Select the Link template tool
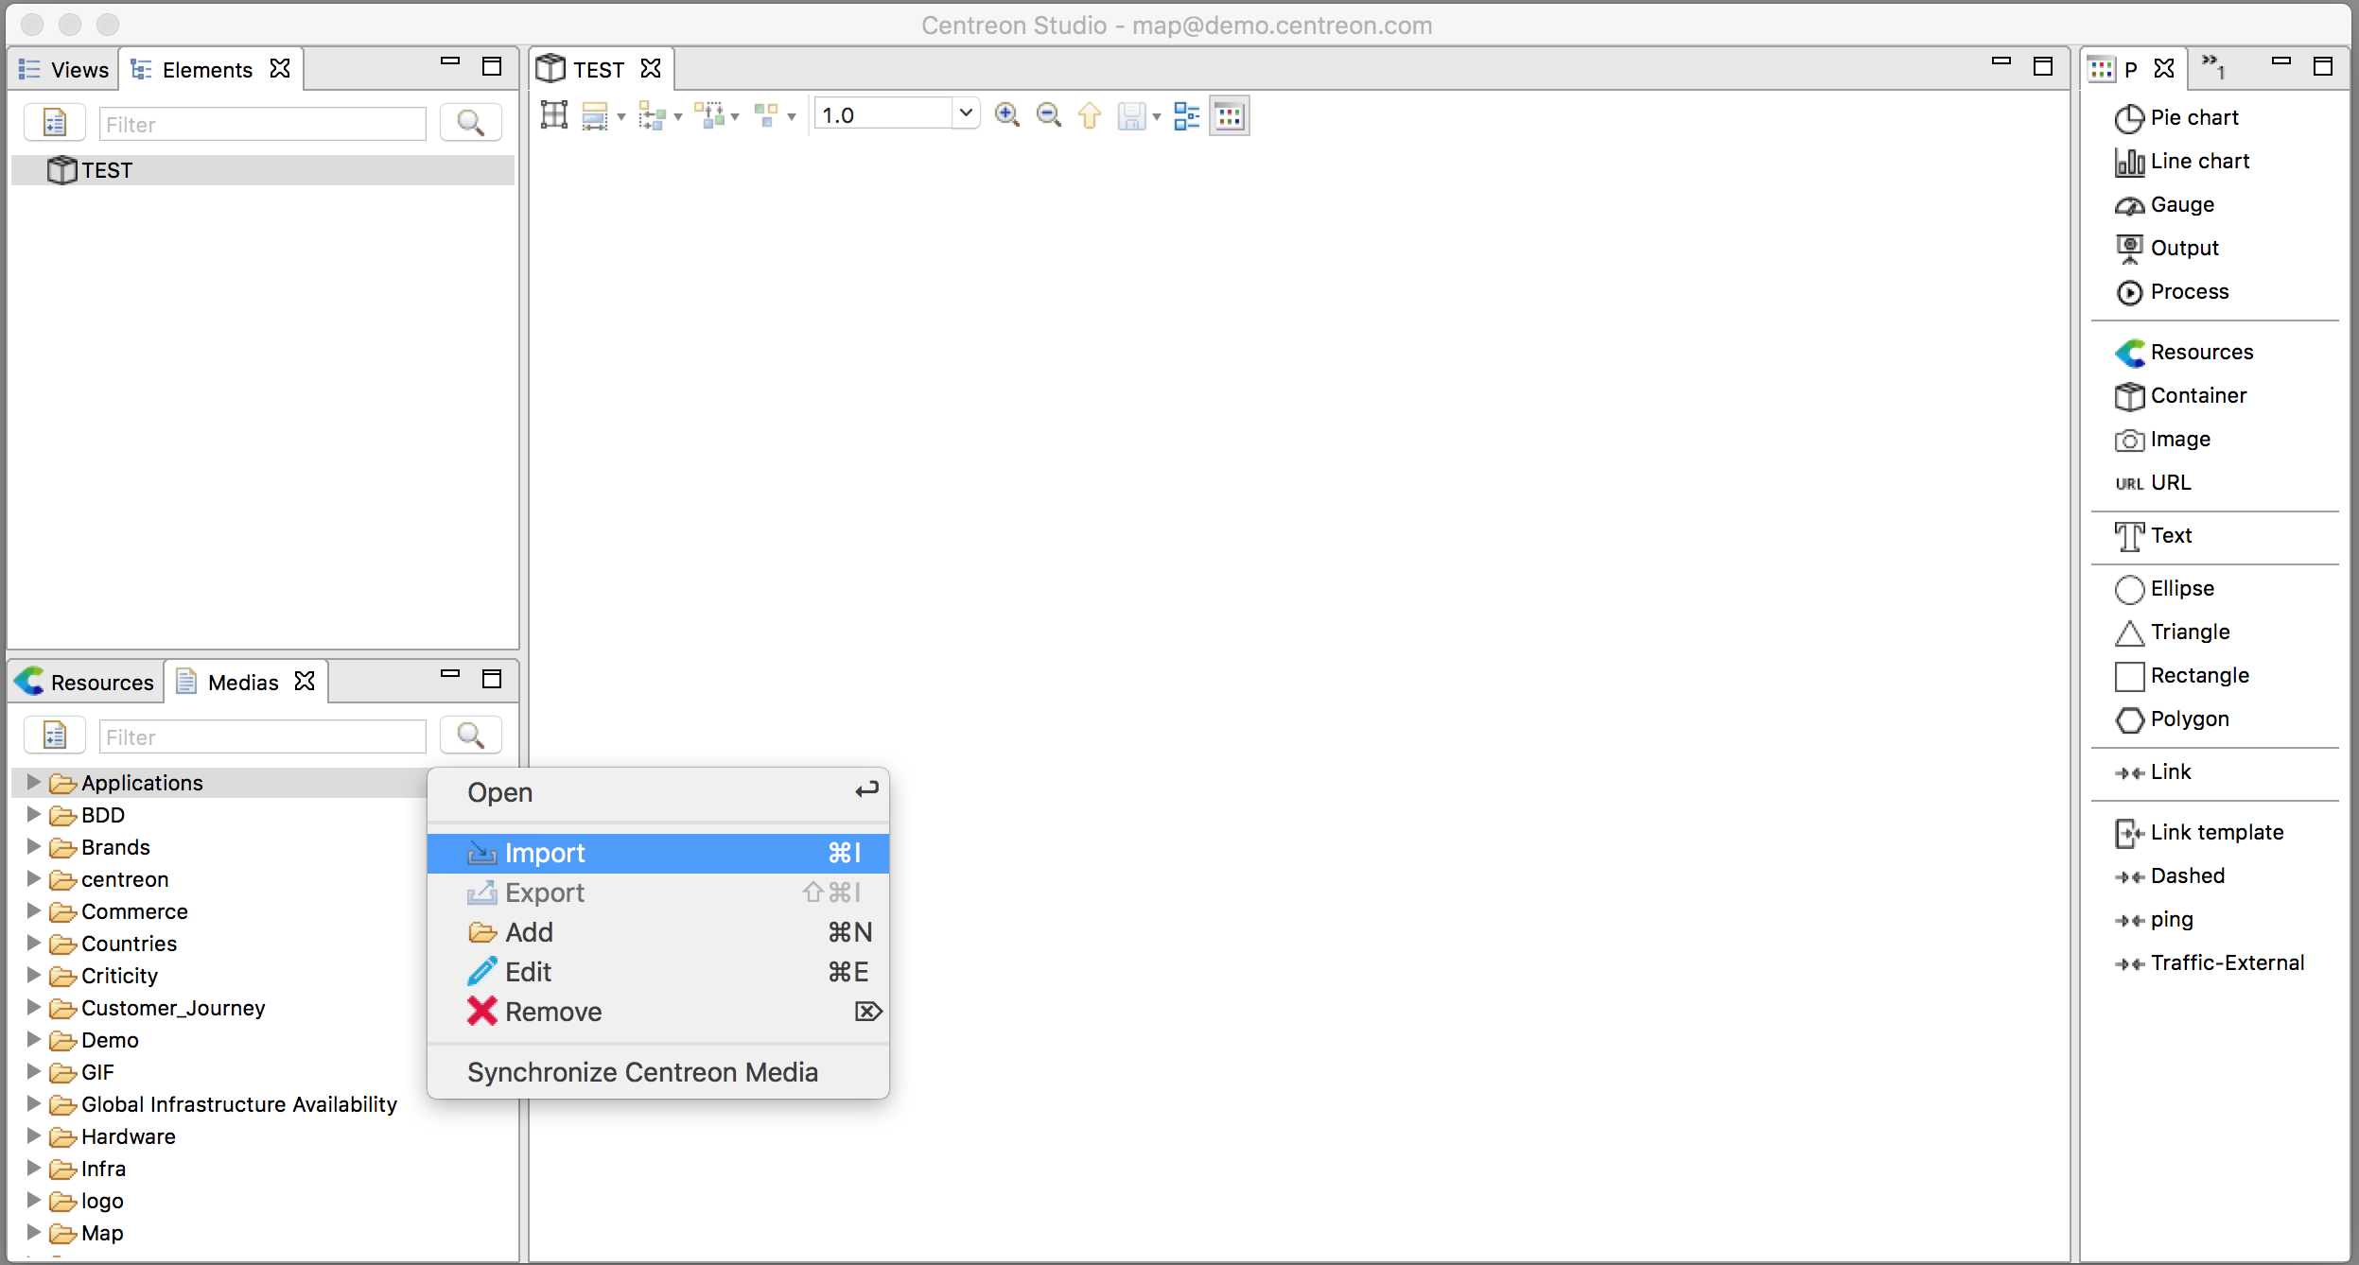This screenshot has width=2359, height=1265. [x=2215, y=832]
